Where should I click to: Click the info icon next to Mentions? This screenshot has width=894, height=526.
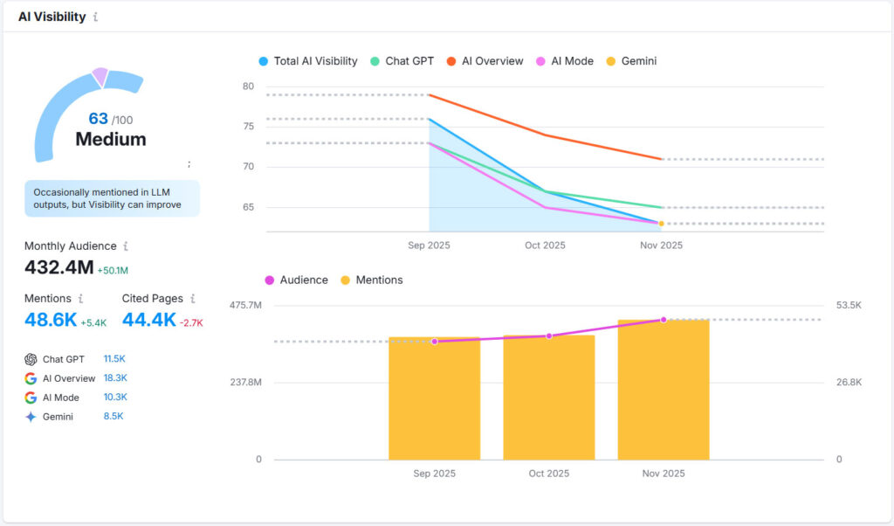coord(81,299)
